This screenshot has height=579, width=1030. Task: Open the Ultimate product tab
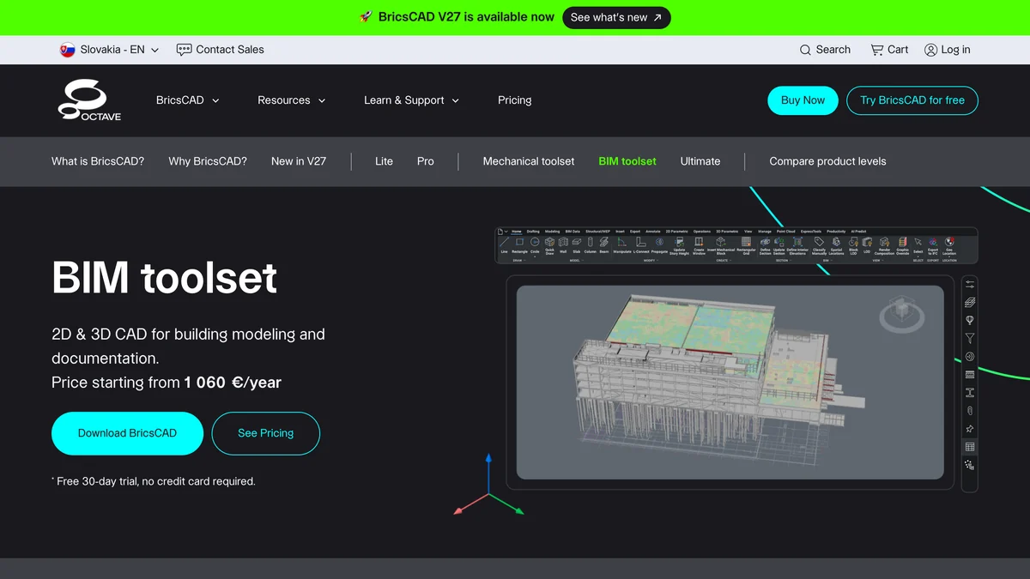(x=700, y=161)
